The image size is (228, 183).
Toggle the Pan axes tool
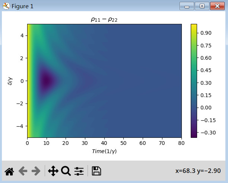coord(53,171)
